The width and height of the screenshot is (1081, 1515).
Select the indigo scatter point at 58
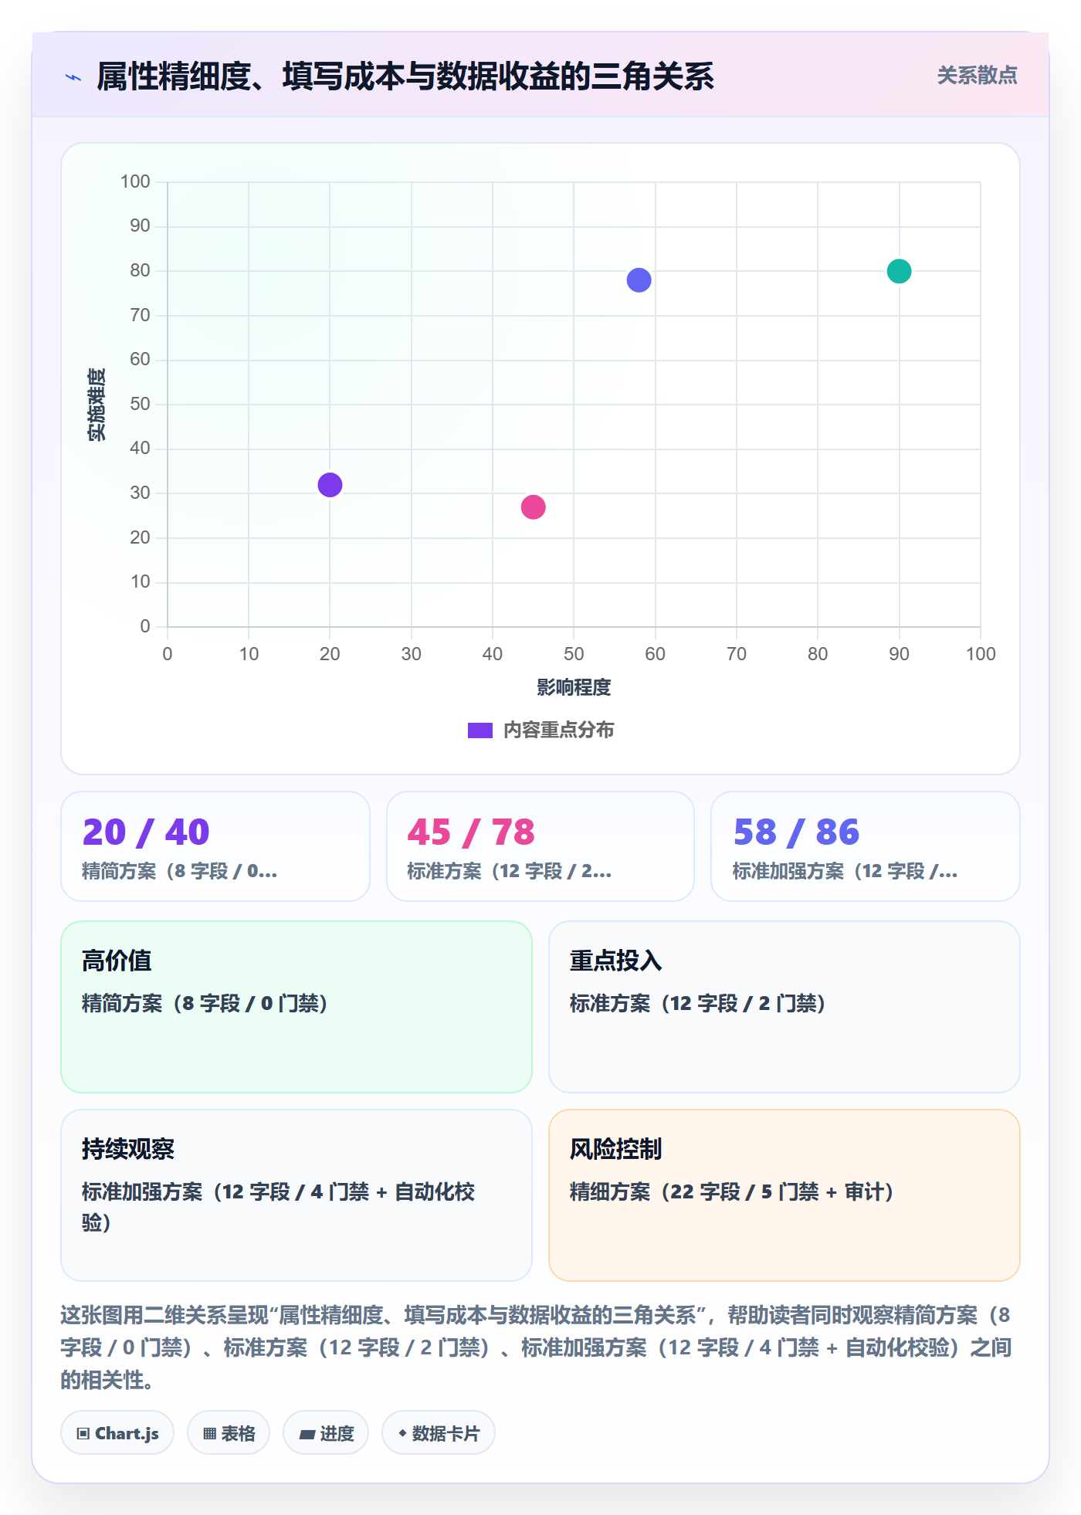click(x=639, y=280)
